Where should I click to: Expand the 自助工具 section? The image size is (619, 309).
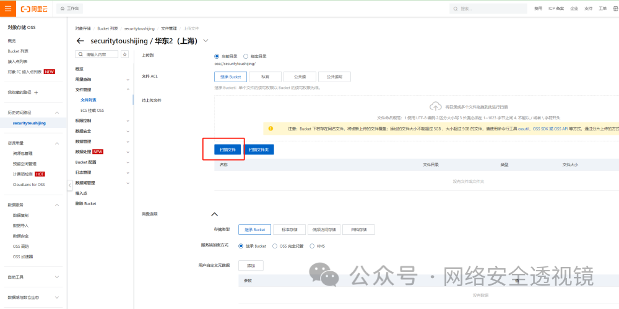click(57, 277)
